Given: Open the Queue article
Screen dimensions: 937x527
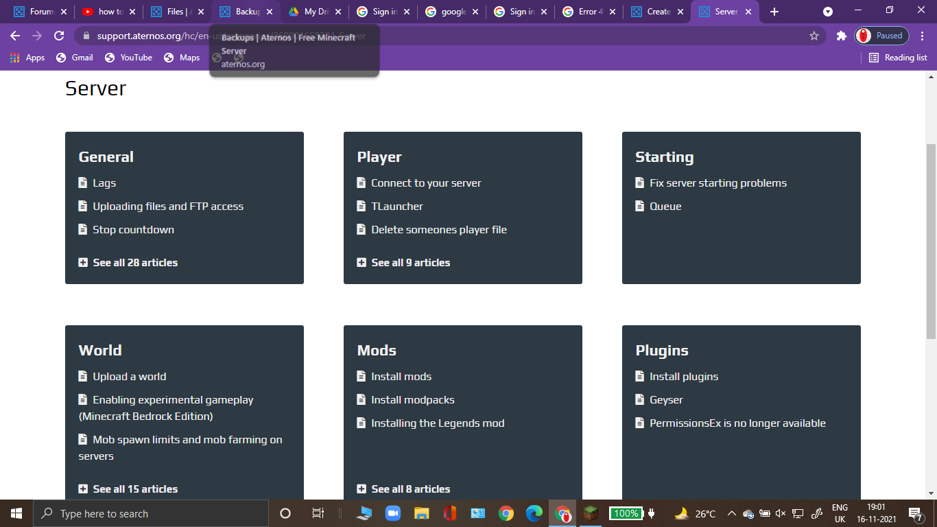Looking at the screenshot, I should coord(665,207).
